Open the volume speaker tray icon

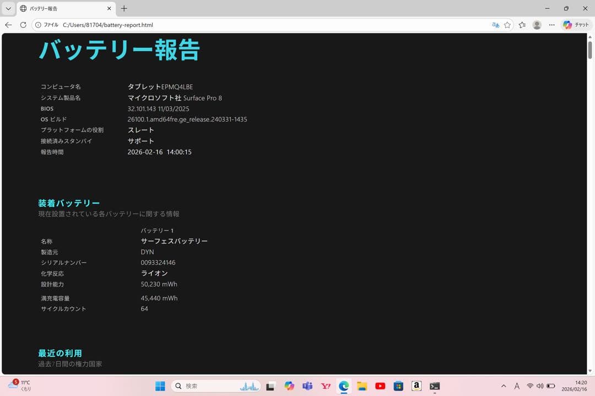point(540,386)
